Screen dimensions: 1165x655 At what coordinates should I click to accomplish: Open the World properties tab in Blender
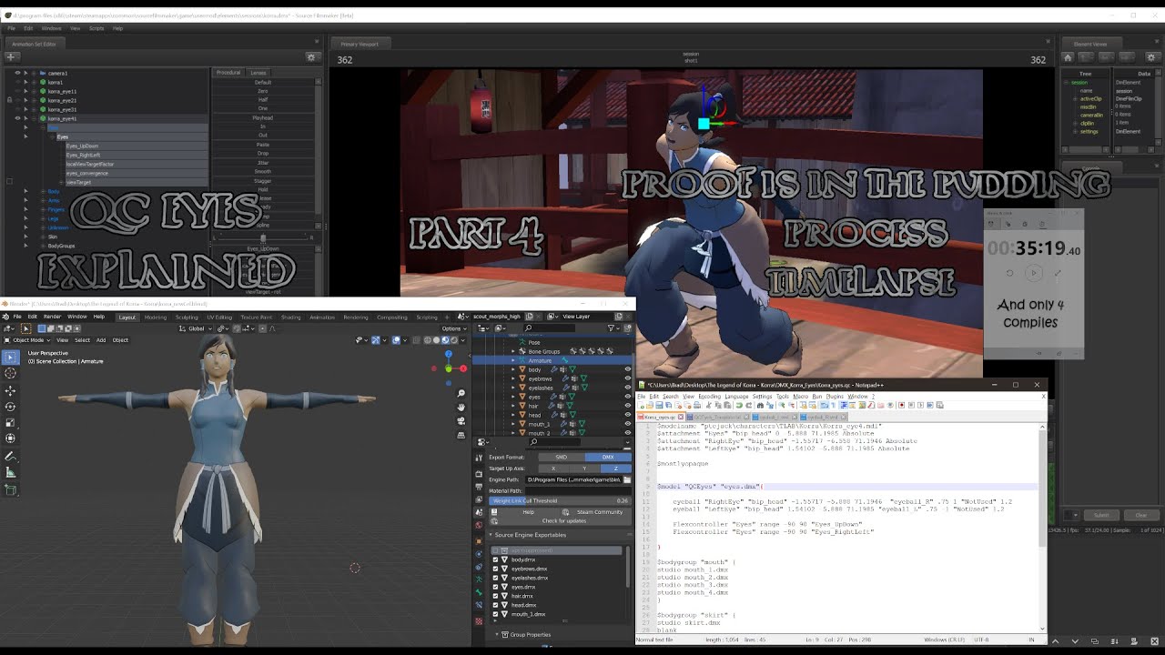[480, 525]
